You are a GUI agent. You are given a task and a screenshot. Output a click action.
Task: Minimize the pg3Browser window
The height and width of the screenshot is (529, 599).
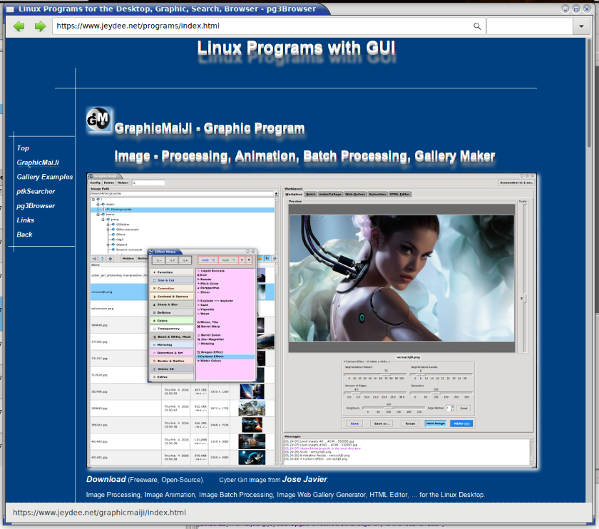point(565,9)
